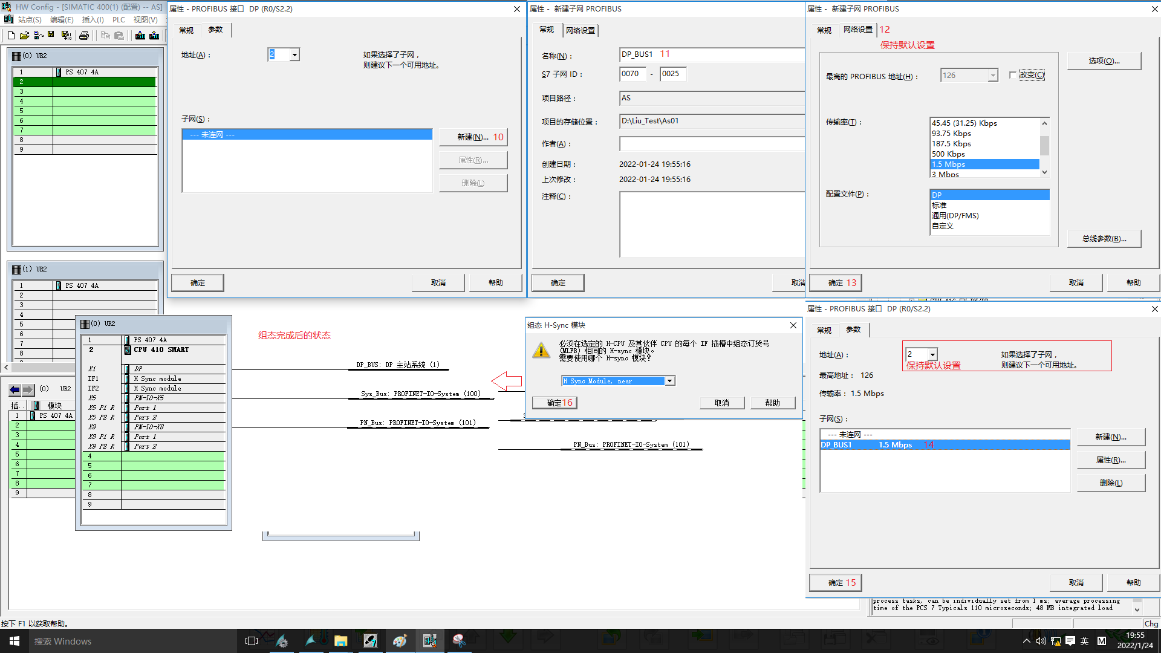Click the Upload from Module icon
1161x653 pixels.
click(x=154, y=36)
